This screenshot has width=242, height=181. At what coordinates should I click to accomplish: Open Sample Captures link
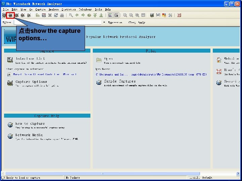tap(120, 81)
